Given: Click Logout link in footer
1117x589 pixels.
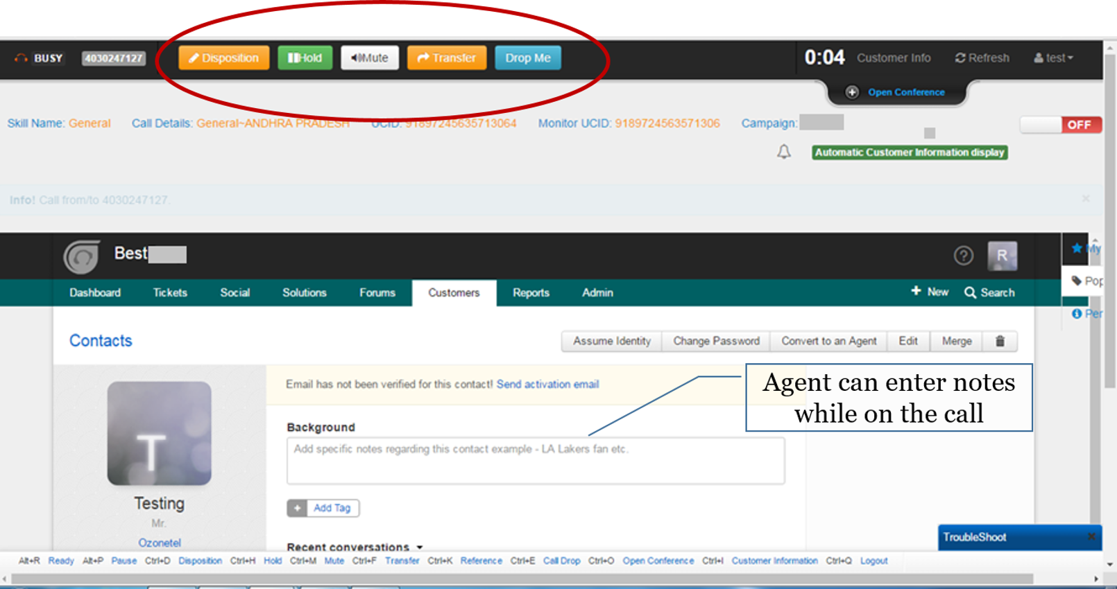Looking at the screenshot, I should 873,561.
